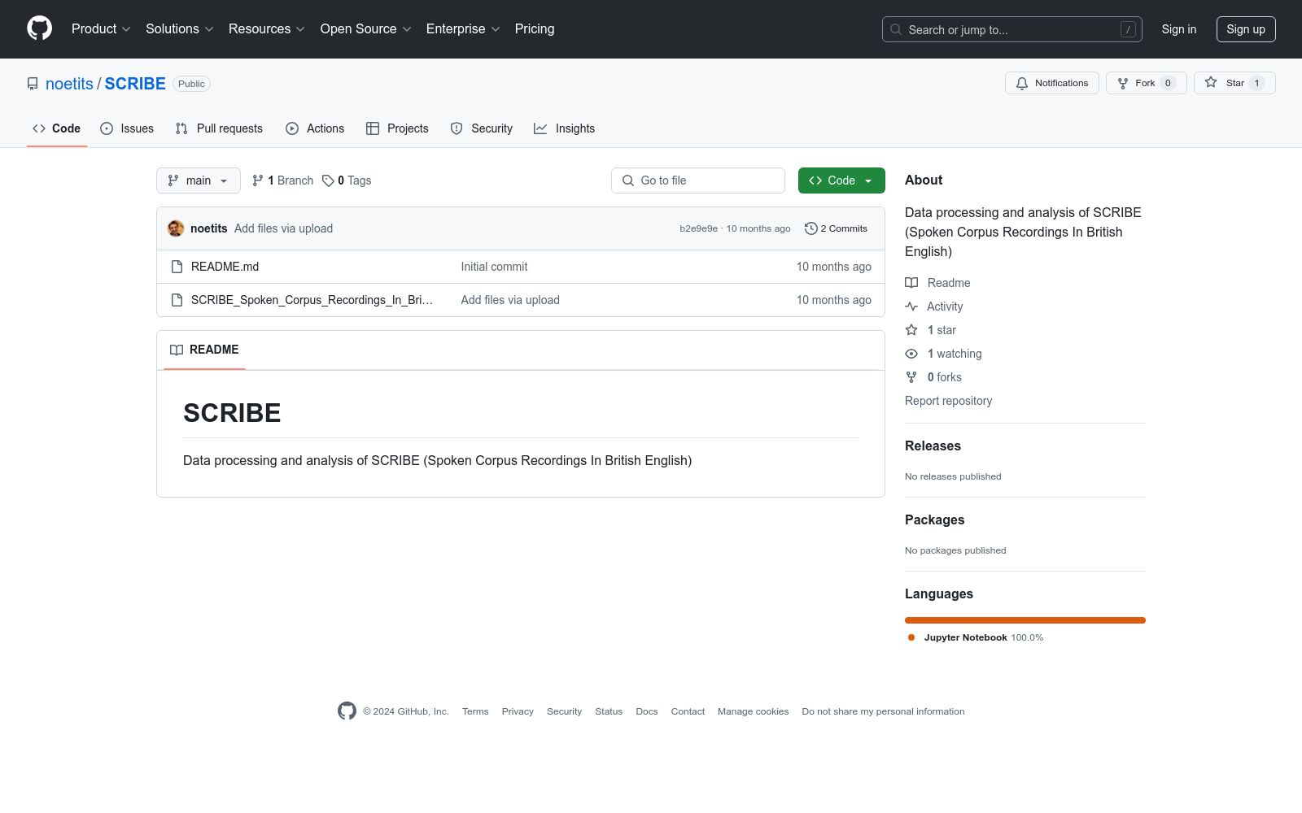Expand the Solutions menu
Image resolution: width=1302 pixels, height=813 pixels.
point(180,29)
